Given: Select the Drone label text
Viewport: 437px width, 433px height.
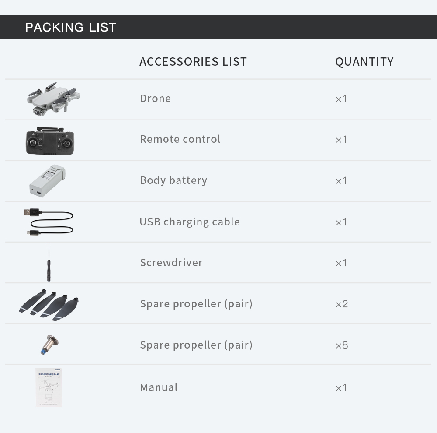Looking at the screenshot, I should [155, 99].
